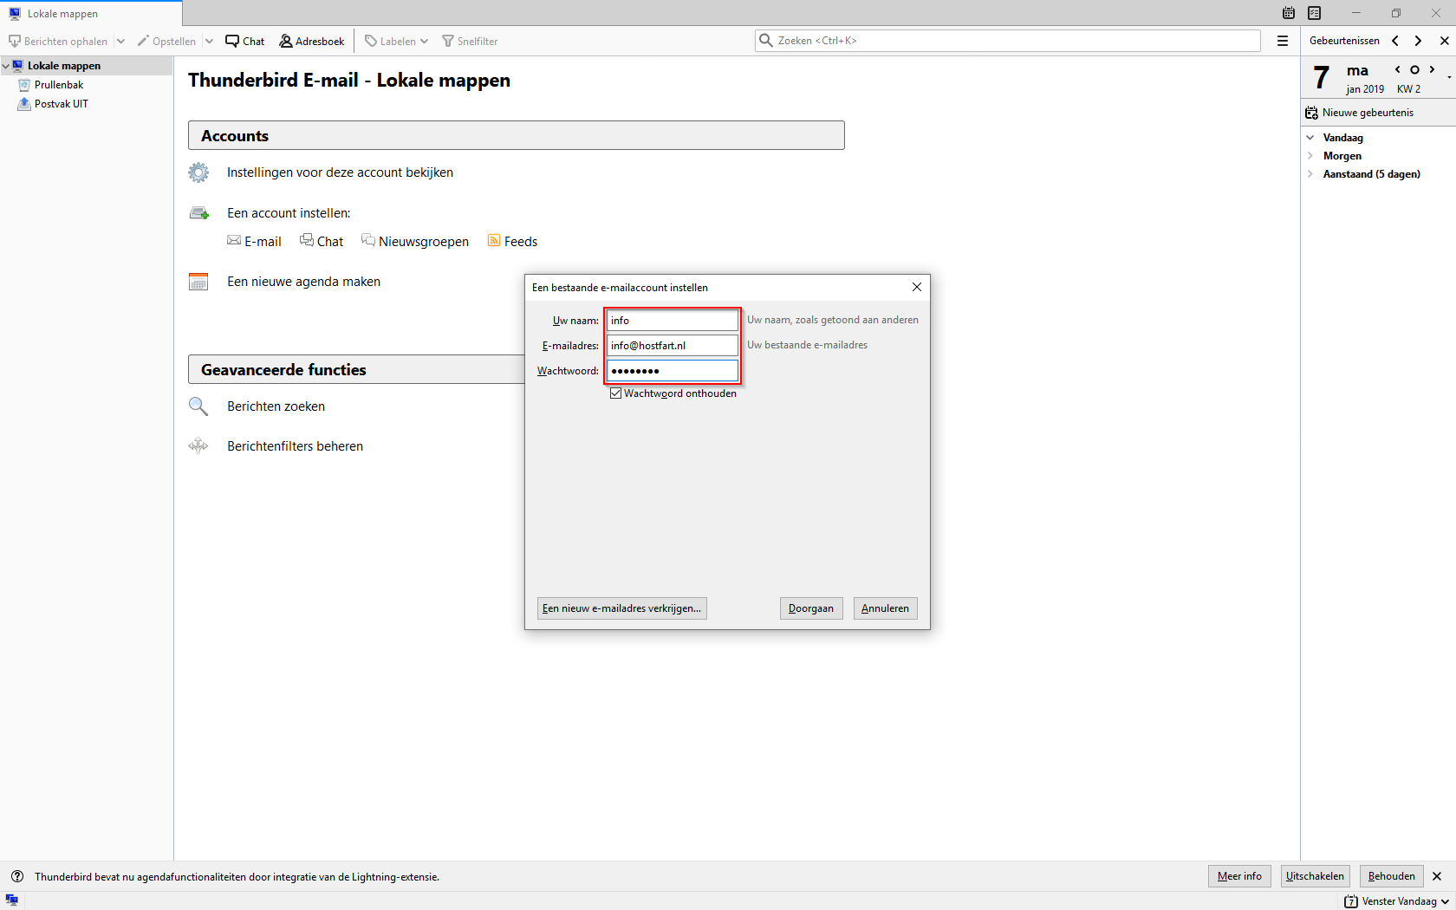Open Berichten zoeken
1456x910 pixels.
(x=276, y=406)
